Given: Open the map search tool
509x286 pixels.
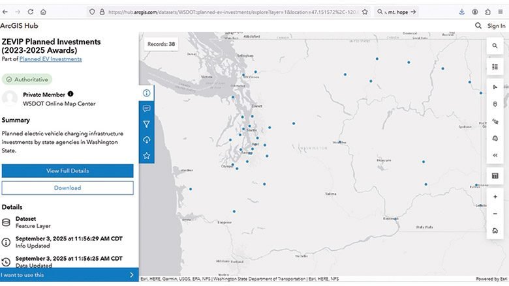Looking at the screenshot, I should tap(495, 46).
